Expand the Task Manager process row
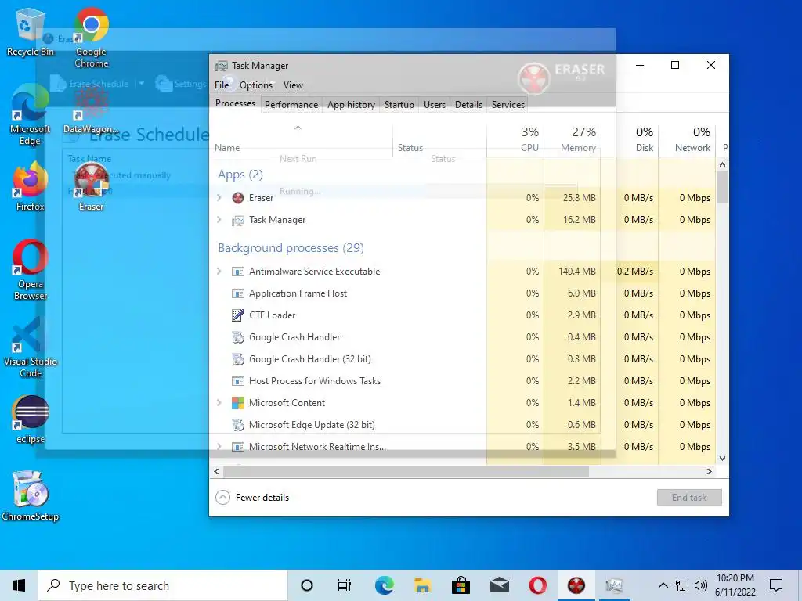This screenshot has width=802, height=601. coord(219,220)
